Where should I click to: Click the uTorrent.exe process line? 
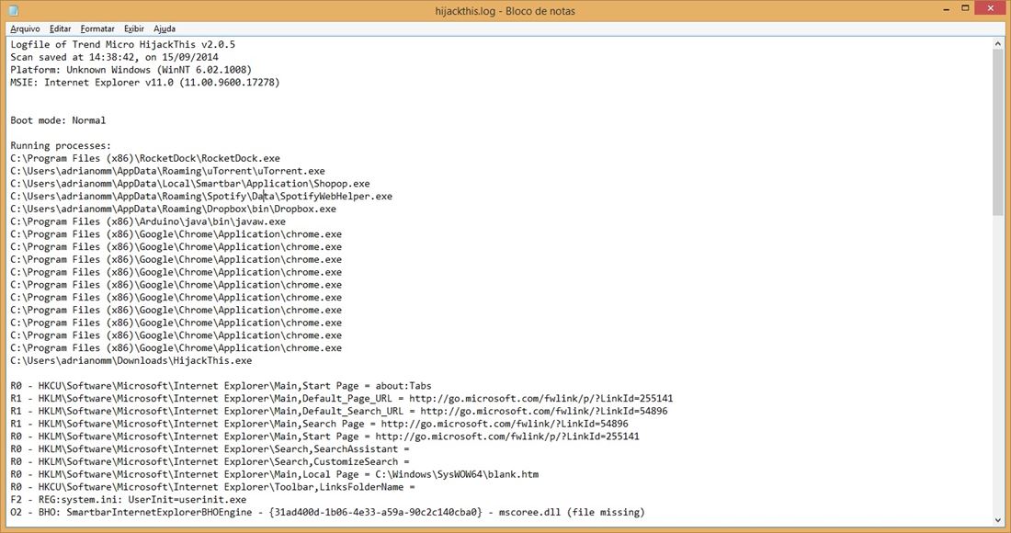[167, 171]
